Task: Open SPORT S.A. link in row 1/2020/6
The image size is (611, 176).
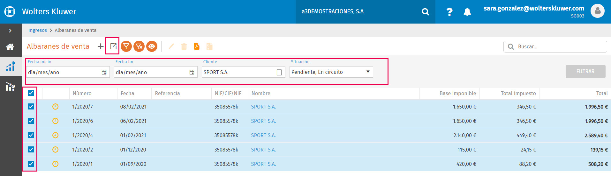Action: pos(263,121)
